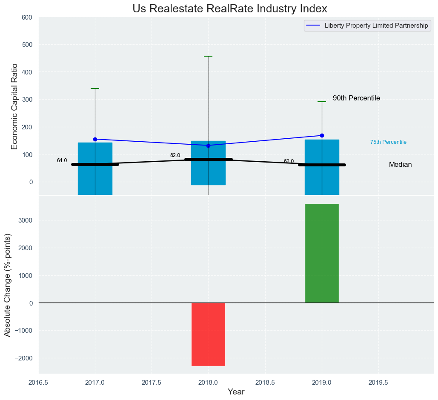The width and height of the screenshot is (438, 400).
Task: Click the green 90th percentile cap above 2017
Action: click(95, 89)
